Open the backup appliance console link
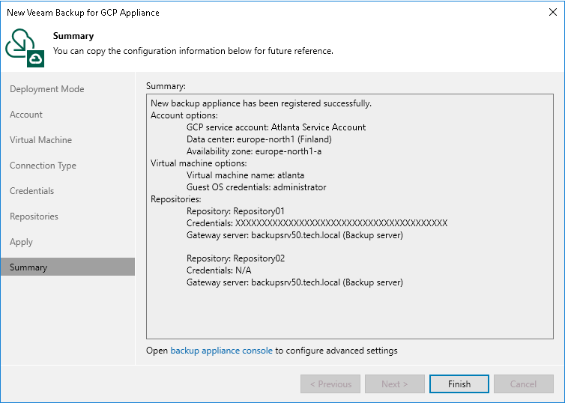Image resolution: width=565 pixels, height=403 pixels. [x=221, y=351]
